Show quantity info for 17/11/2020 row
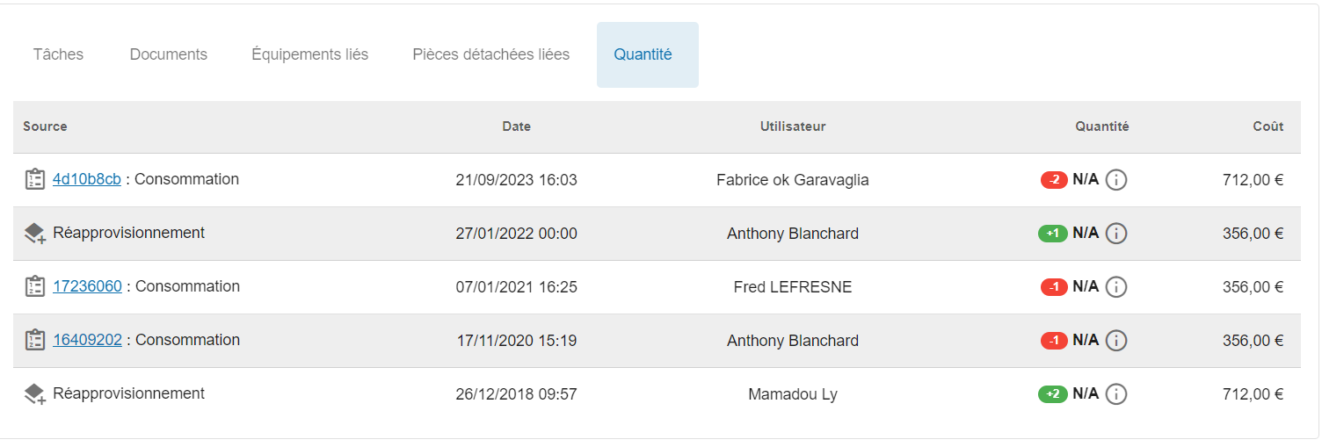Screen dimensions: 1322x447 (x=1116, y=341)
